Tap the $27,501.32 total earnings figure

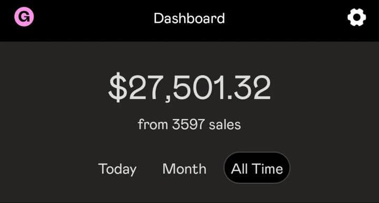pos(189,87)
